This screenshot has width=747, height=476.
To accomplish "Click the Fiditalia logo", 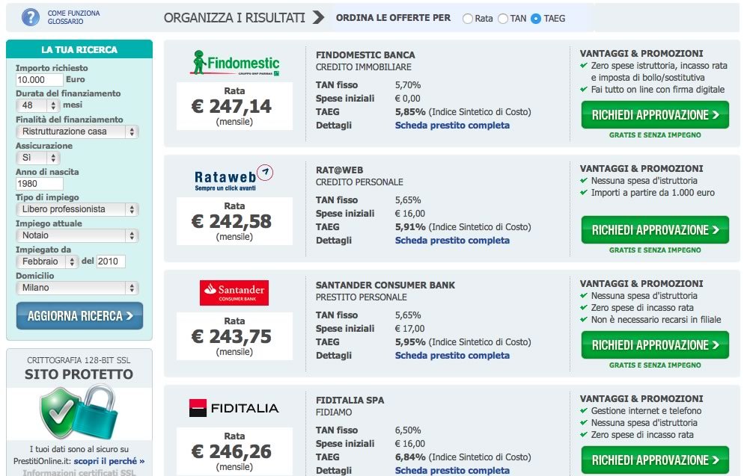I will 234,408.
